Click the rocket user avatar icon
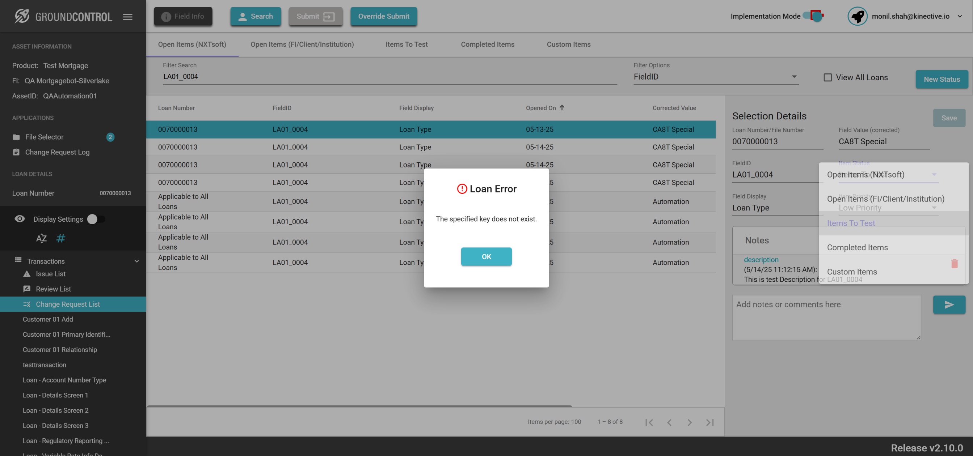973x456 pixels. 857,16
